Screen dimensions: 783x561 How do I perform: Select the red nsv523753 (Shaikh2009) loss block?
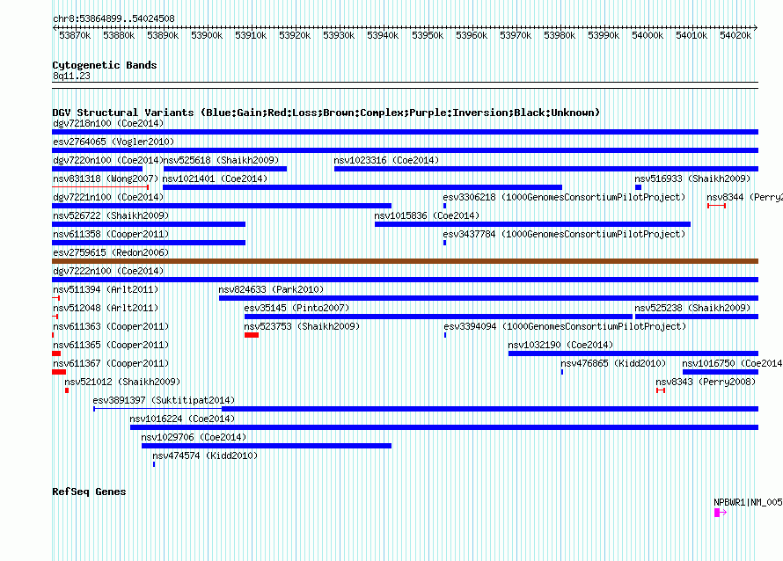pyautogui.click(x=252, y=335)
